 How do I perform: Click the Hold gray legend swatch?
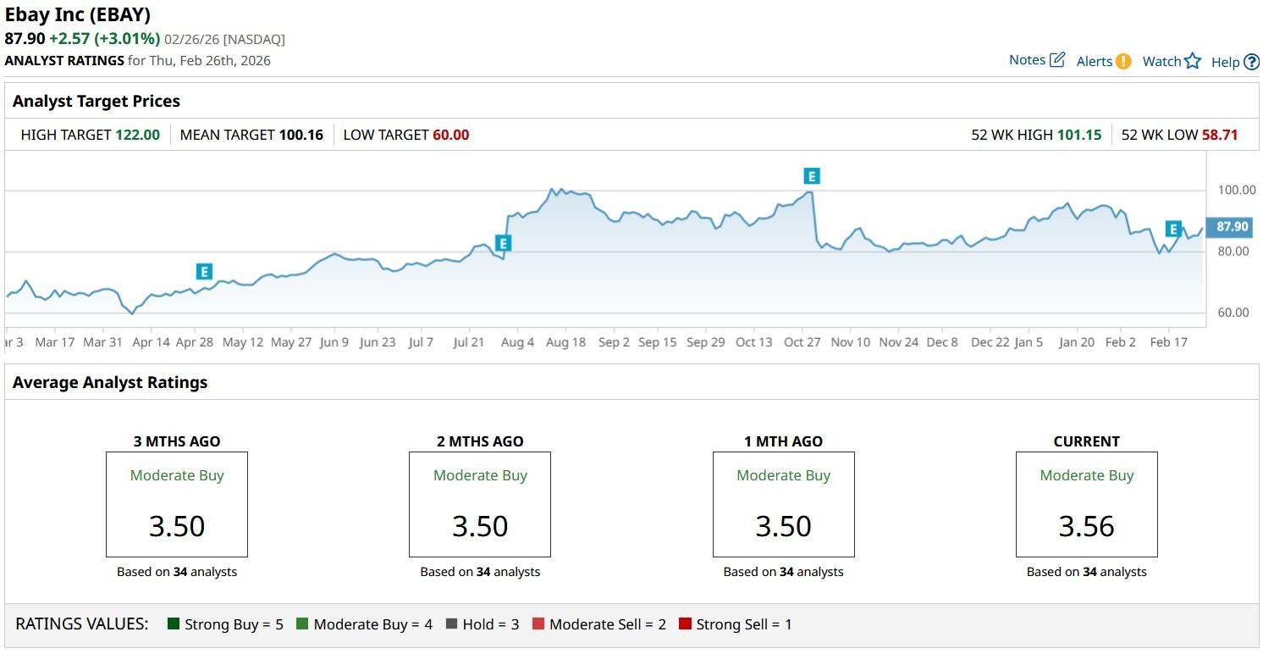pyautogui.click(x=451, y=624)
